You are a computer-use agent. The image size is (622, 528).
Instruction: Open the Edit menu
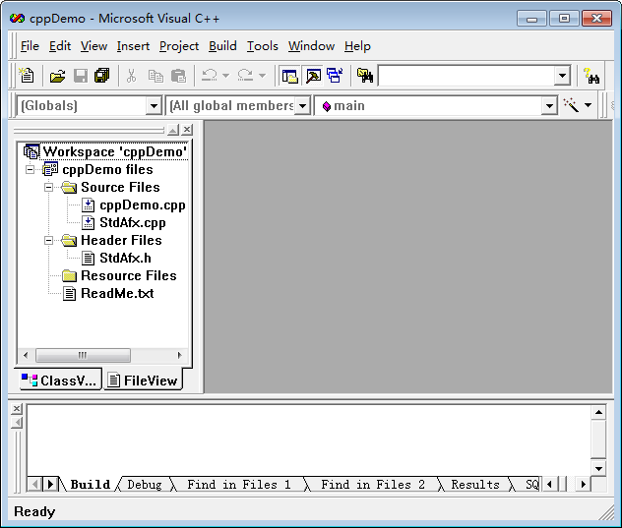coord(60,46)
